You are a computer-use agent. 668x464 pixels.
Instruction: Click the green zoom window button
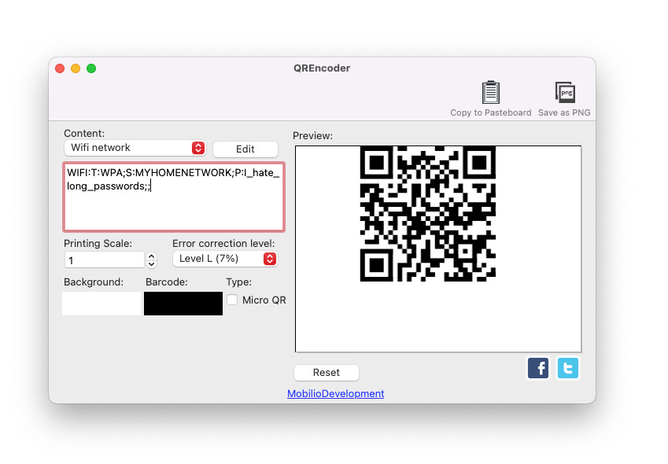point(91,68)
